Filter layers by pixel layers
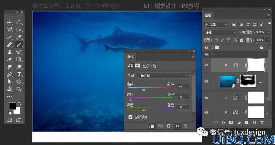The height and width of the screenshot is (145, 275). pos(234,24)
